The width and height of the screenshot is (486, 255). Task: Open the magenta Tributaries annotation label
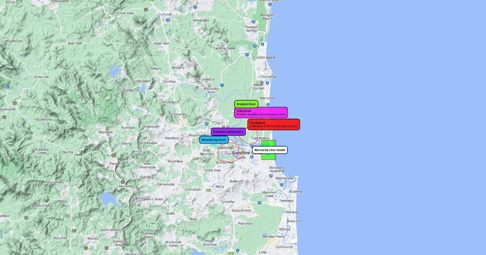pyautogui.click(x=261, y=113)
